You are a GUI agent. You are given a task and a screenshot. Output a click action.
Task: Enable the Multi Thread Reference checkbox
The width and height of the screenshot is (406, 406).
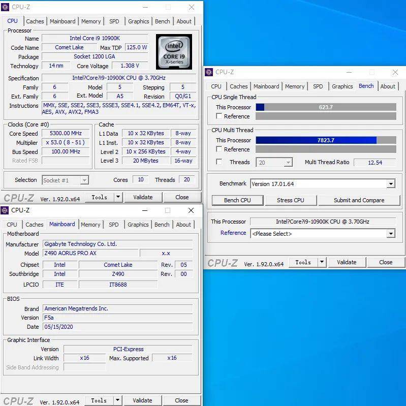click(219, 149)
